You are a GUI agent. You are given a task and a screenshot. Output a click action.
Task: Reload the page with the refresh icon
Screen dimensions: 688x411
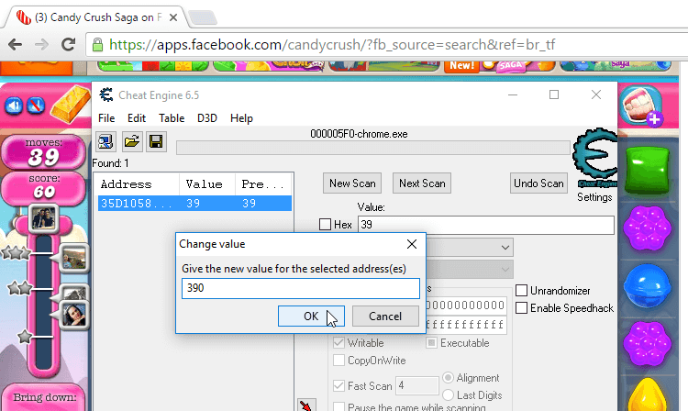pyautogui.click(x=68, y=44)
